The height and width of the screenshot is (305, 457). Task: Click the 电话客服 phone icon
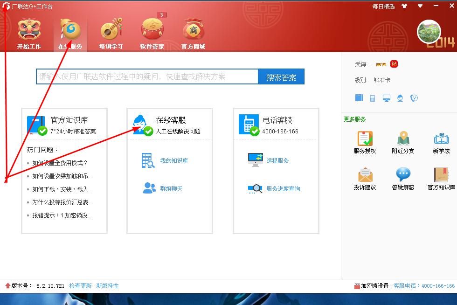pyautogui.click(x=248, y=125)
